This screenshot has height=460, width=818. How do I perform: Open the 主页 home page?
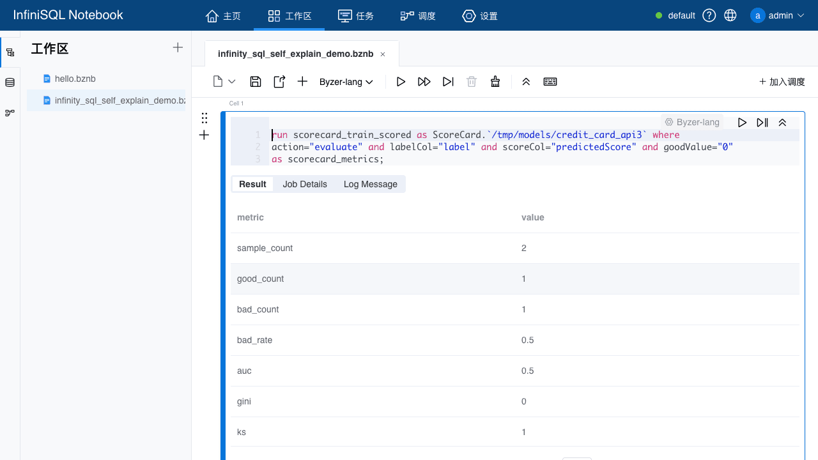223,16
